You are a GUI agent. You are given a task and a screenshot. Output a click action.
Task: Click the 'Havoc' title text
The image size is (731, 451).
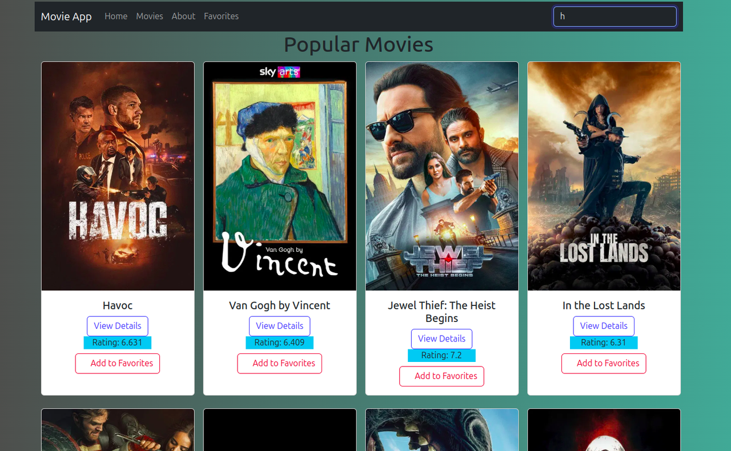click(x=118, y=305)
